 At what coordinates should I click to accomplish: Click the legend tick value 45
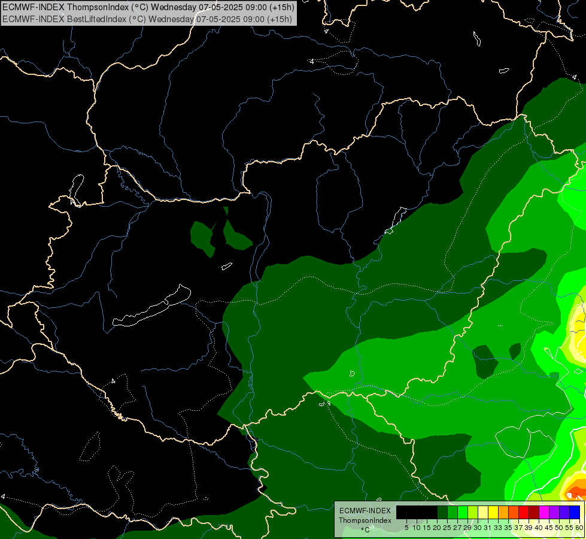coord(549,528)
